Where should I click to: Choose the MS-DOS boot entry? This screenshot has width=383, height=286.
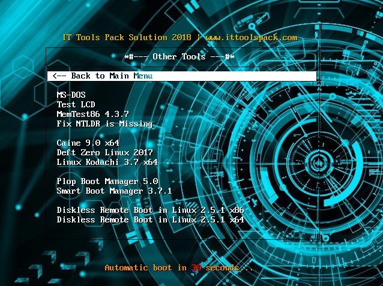pyautogui.click(x=71, y=95)
